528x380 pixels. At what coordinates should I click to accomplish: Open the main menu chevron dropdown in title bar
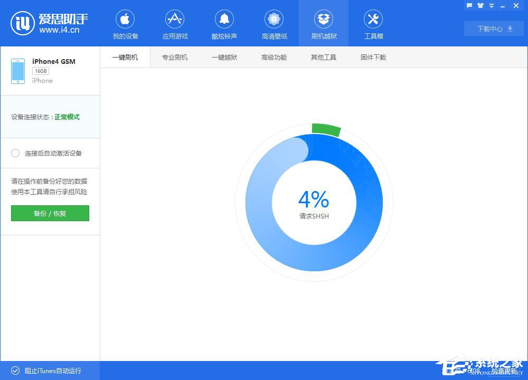click(x=492, y=5)
